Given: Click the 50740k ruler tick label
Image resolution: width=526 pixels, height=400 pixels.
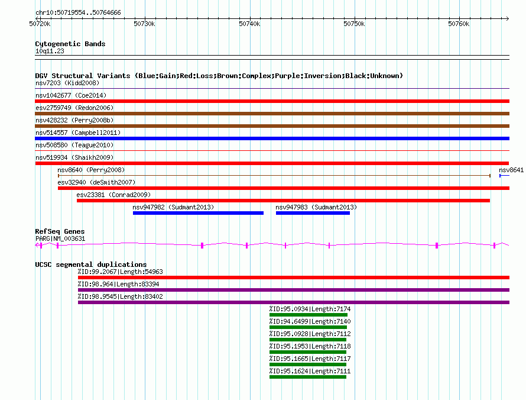Looking at the screenshot, I should (x=249, y=24).
